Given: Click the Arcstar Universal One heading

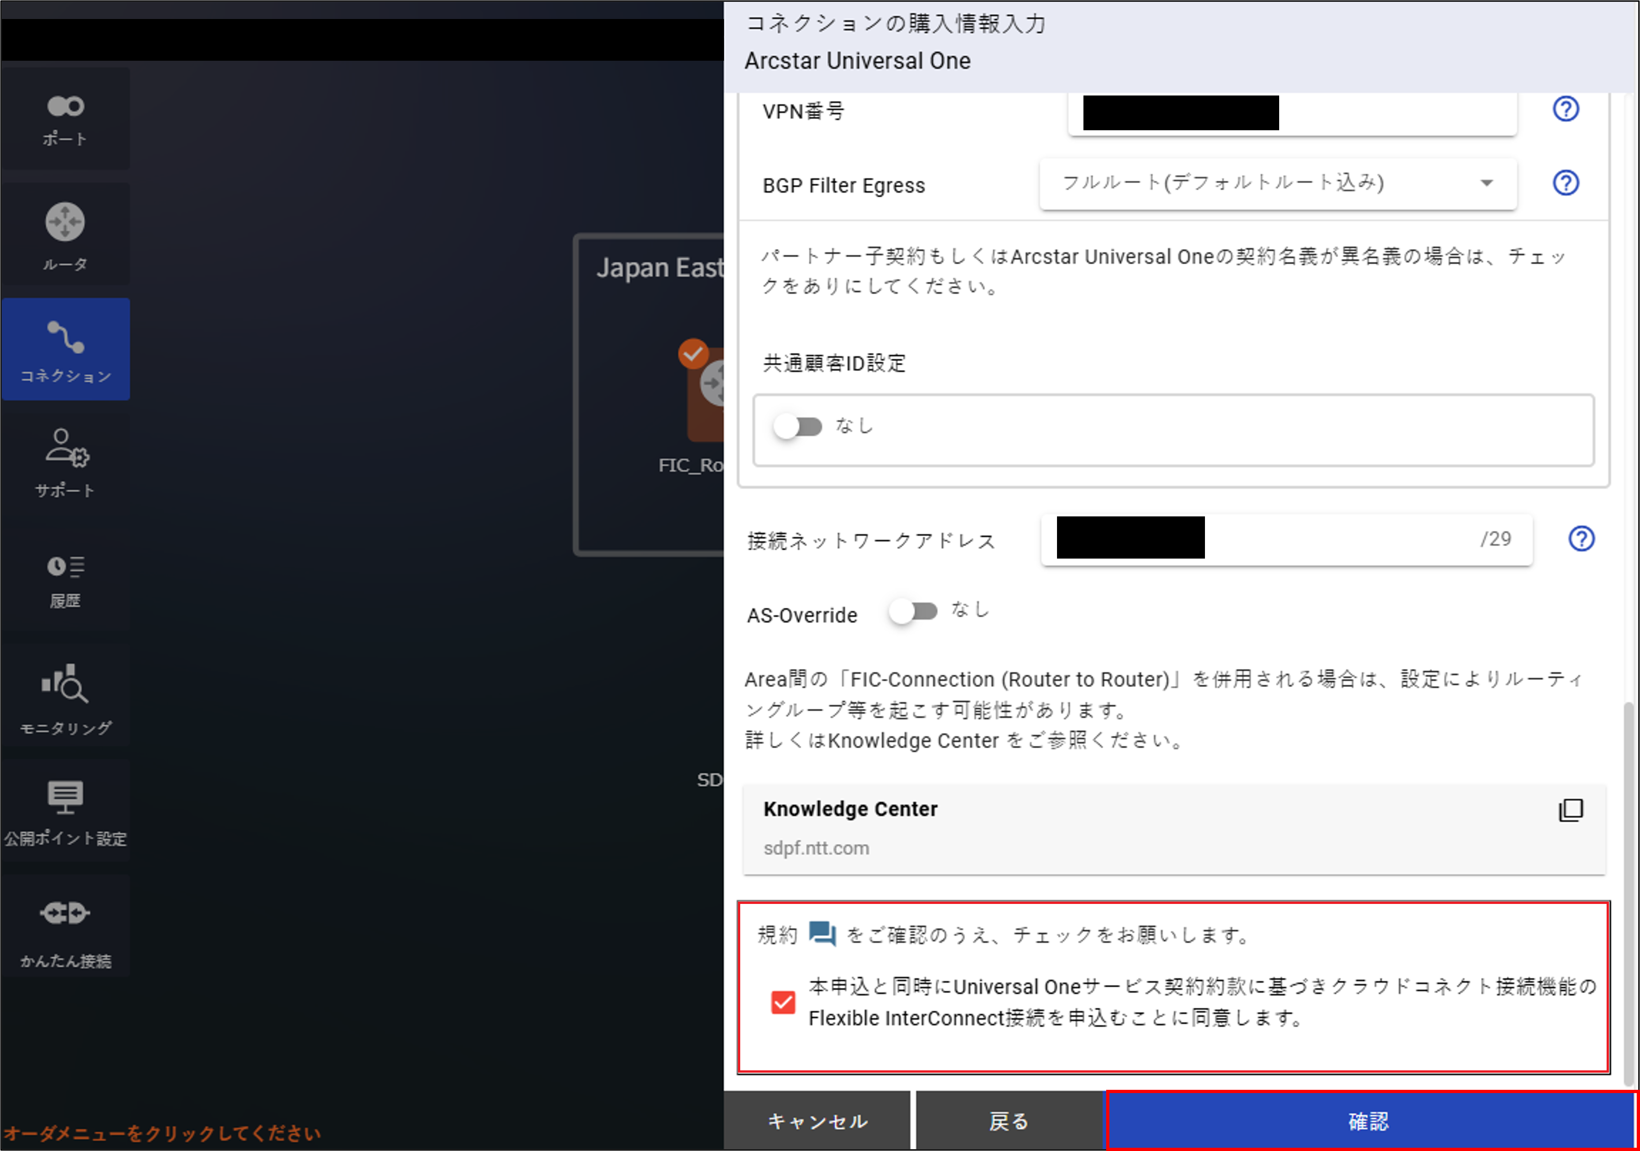Looking at the screenshot, I should click(x=857, y=61).
